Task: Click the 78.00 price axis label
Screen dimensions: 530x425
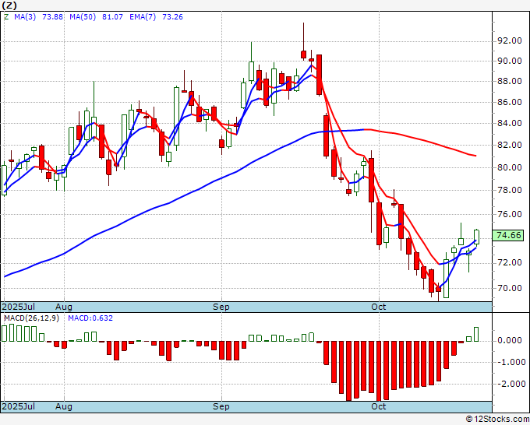Action: [509, 191]
